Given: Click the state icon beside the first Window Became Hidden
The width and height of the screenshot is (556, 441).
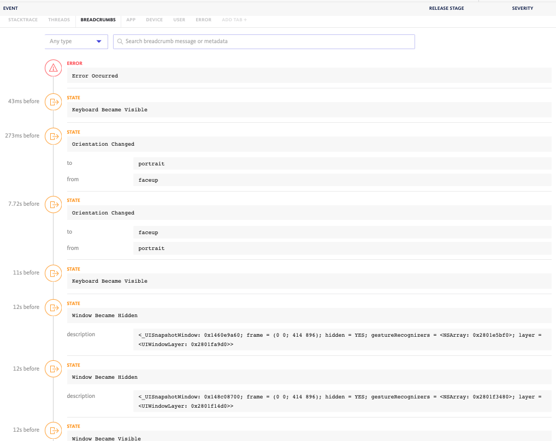Looking at the screenshot, I should coord(53,307).
